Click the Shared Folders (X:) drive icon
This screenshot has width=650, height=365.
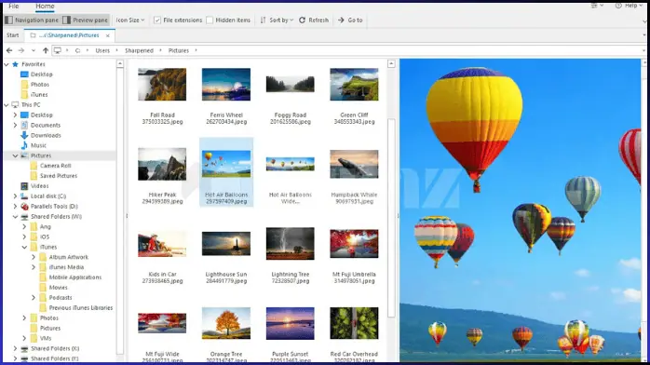(x=24, y=348)
